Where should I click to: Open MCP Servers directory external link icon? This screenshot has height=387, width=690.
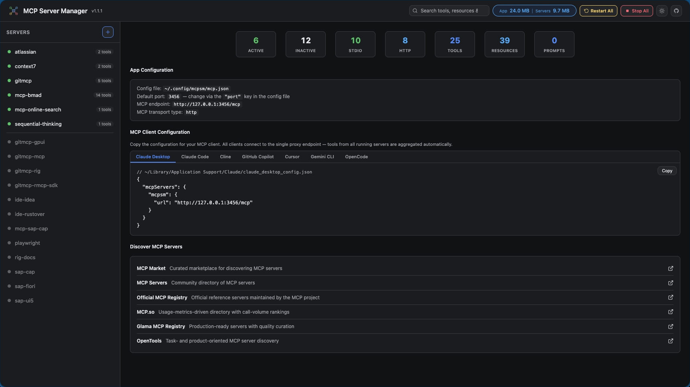pos(670,283)
